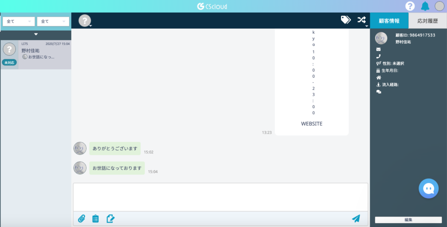Open the help question mark icon
447x227 pixels.
pyautogui.click(x=410, y=6)
